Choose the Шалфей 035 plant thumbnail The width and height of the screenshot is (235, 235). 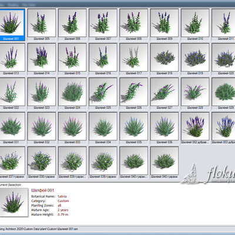[x=134, y=126]
